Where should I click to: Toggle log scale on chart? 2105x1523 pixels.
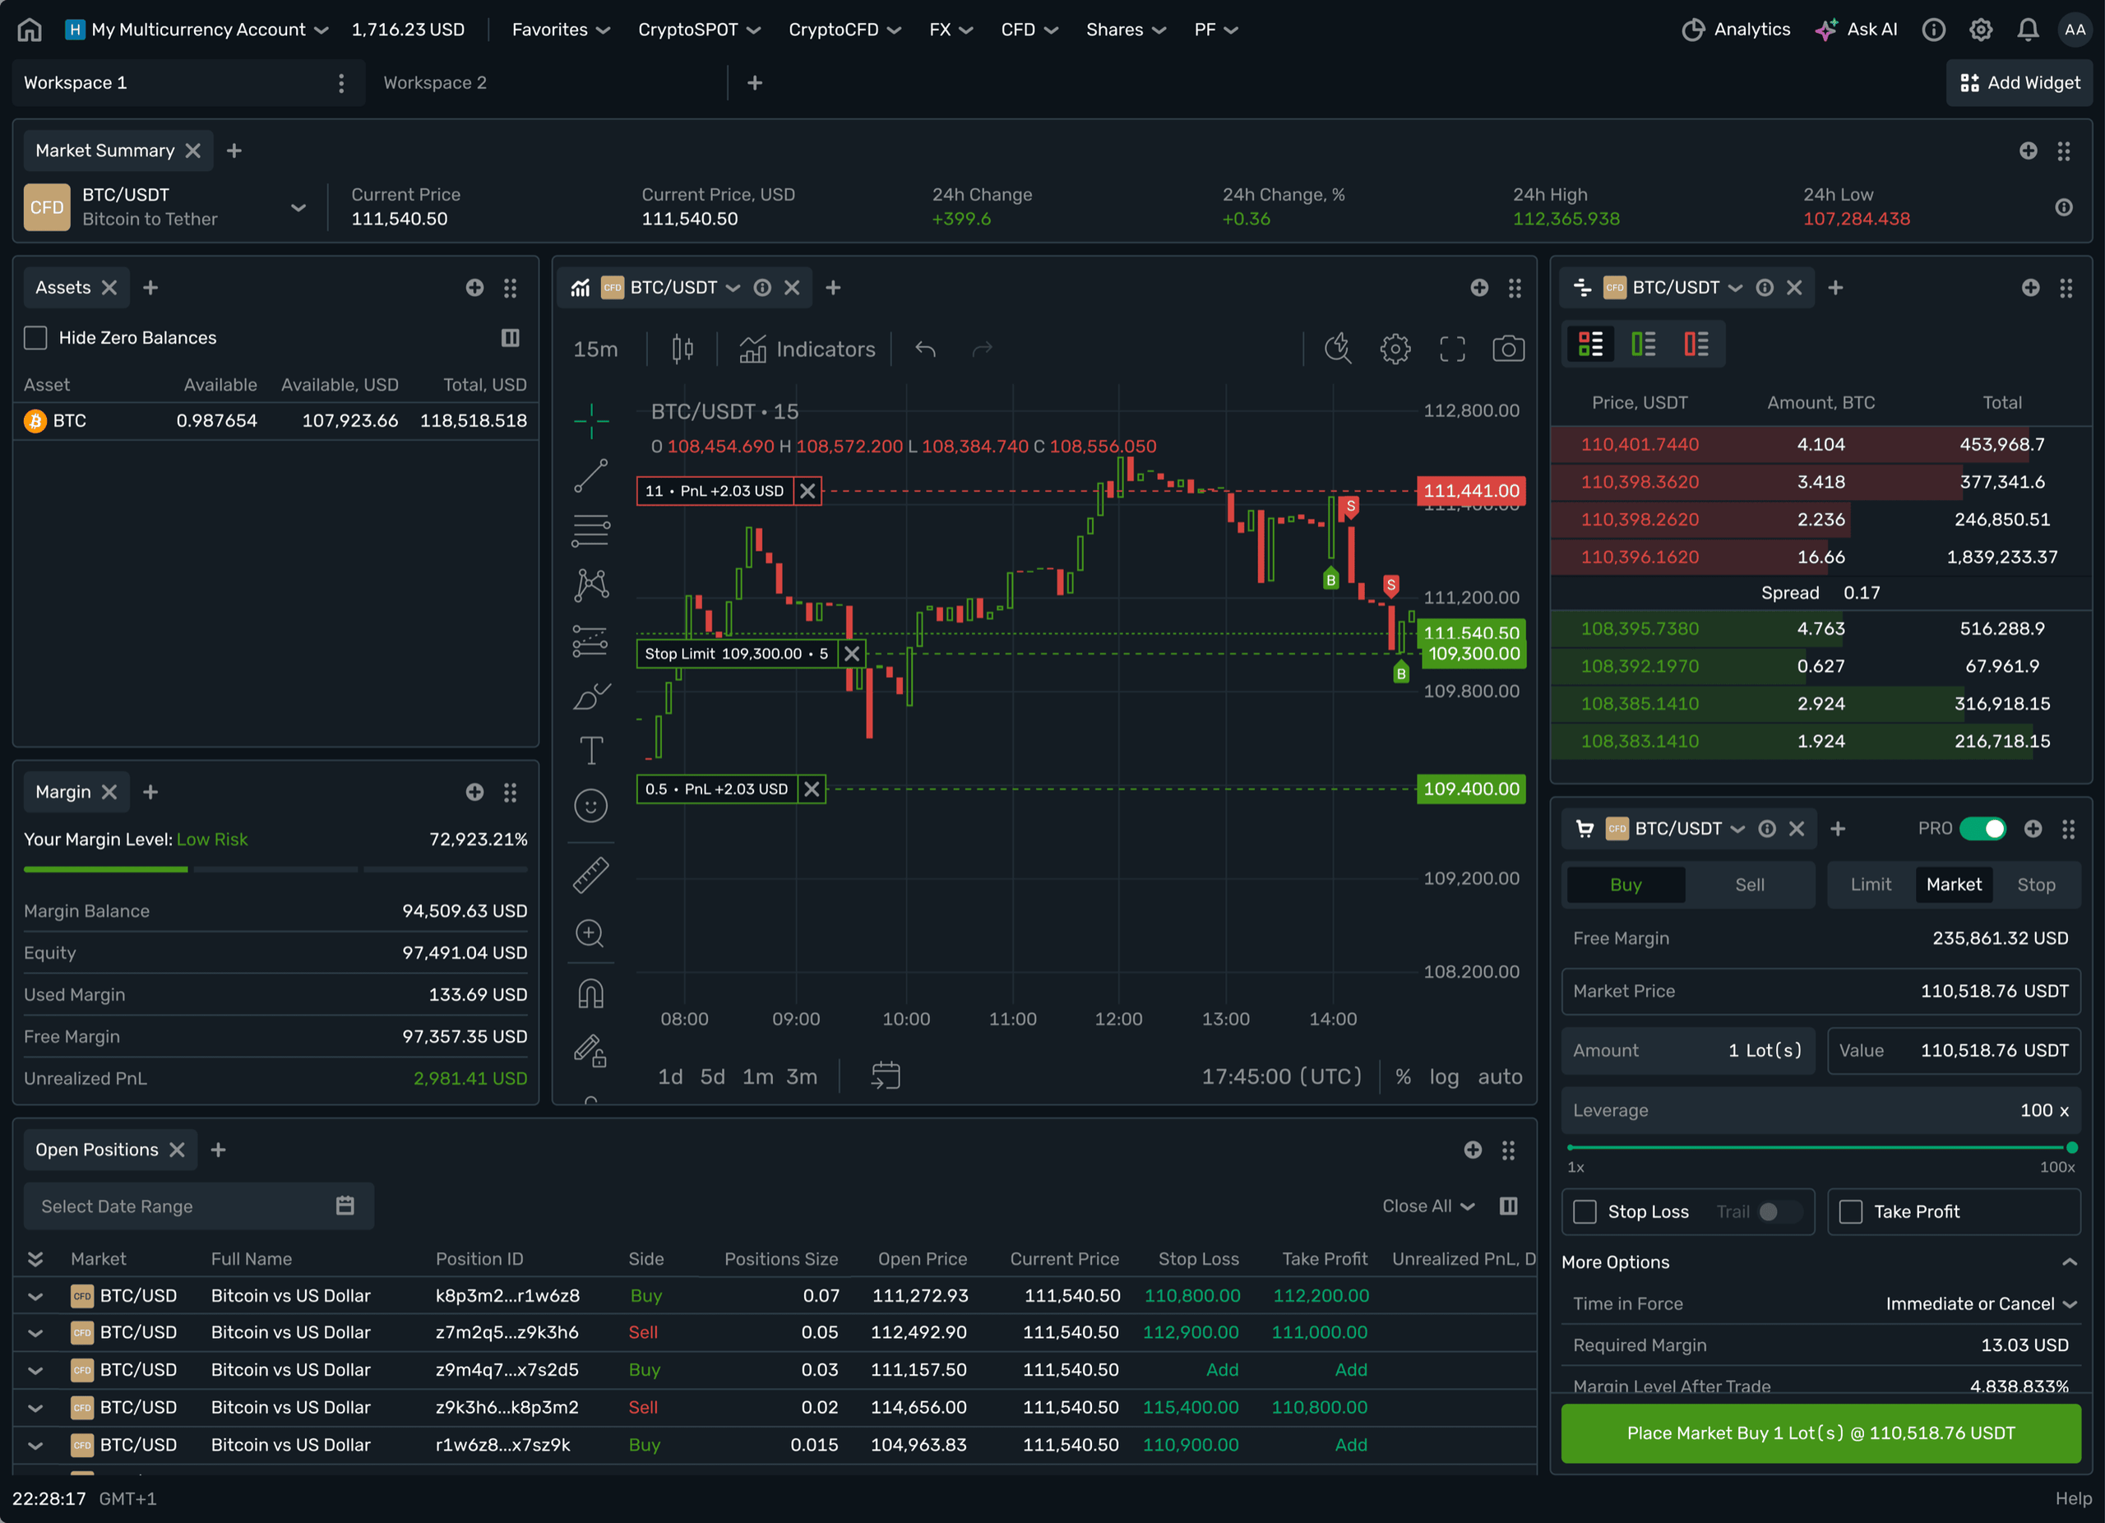coord(1443,1076)
